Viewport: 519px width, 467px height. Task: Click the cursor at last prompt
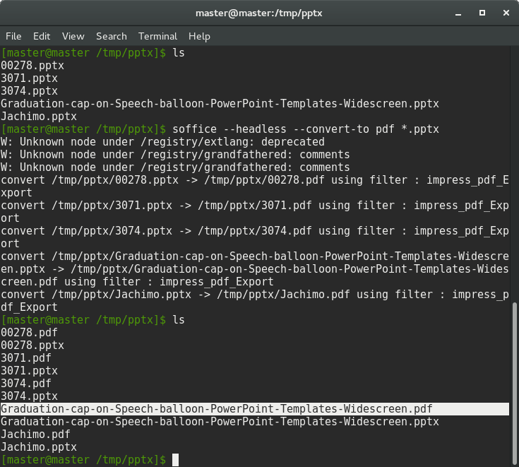point(175,460)
